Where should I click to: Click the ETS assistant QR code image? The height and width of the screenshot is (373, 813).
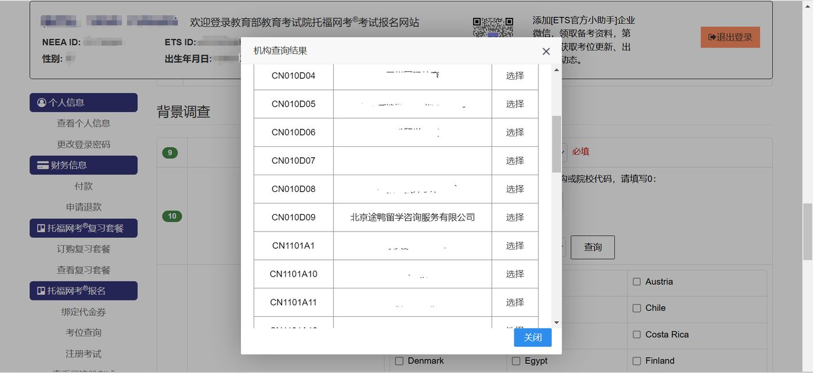click(x=493, y=27)
